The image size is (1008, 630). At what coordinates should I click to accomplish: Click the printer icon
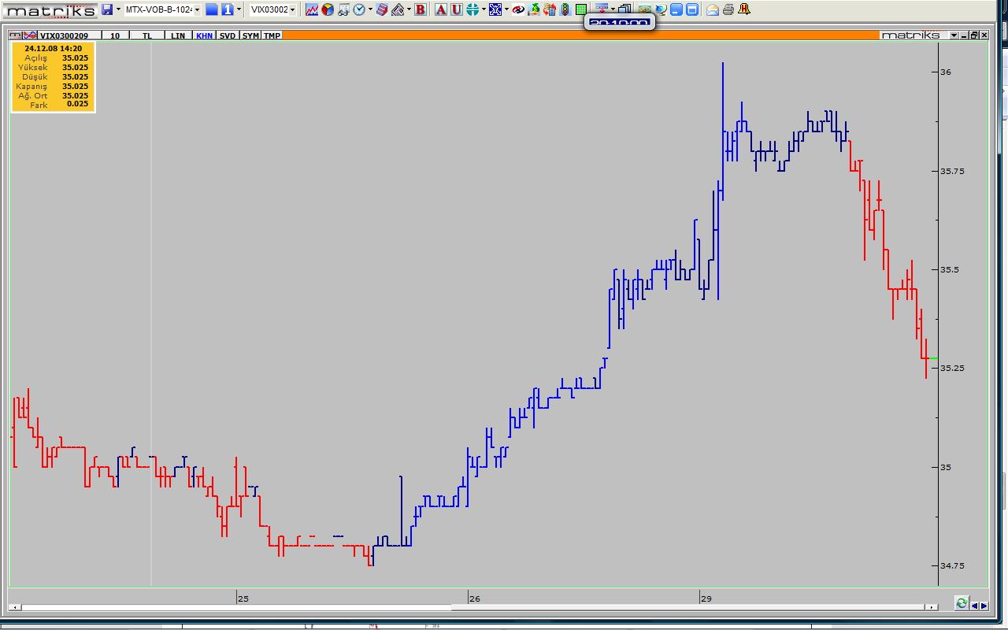click(x=728, y=9)
